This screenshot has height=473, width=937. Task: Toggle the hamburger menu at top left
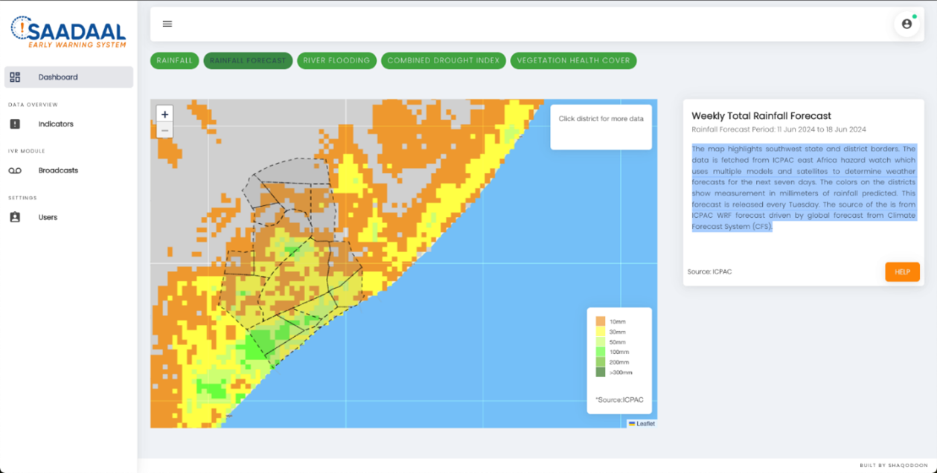(x=167, y=23)
